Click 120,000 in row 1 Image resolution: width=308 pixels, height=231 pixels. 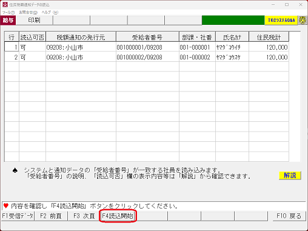269,47
